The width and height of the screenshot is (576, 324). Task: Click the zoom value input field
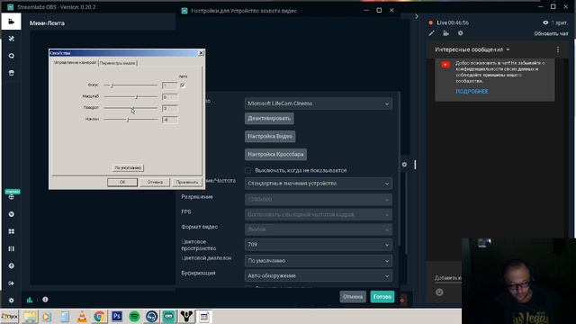tap(170, 97)
